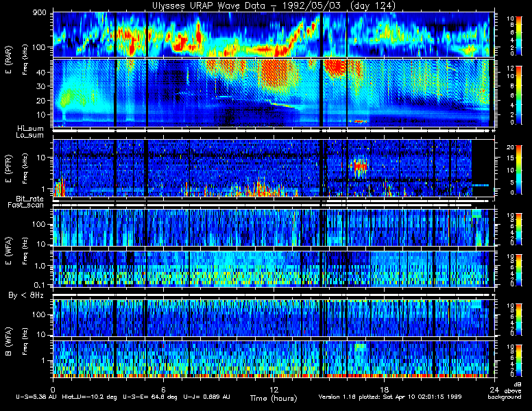Select the 'Bit_rate' status label
This screenshot has width=532, height=411.
(x=30, y=199)
